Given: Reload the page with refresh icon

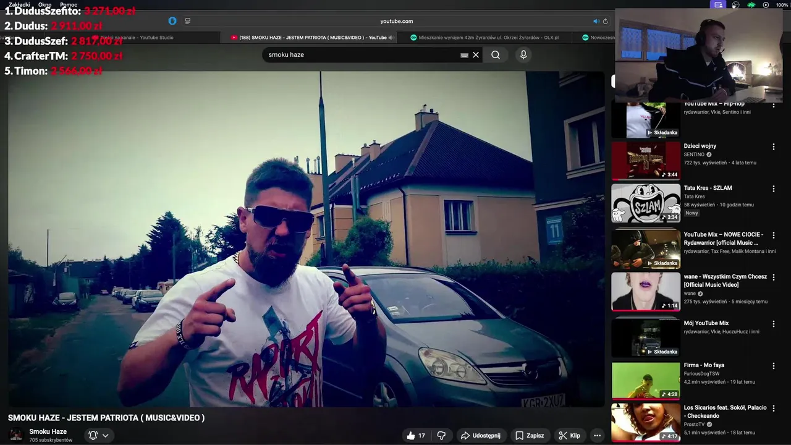Looking at the screenshot, I should pos(605,21).
